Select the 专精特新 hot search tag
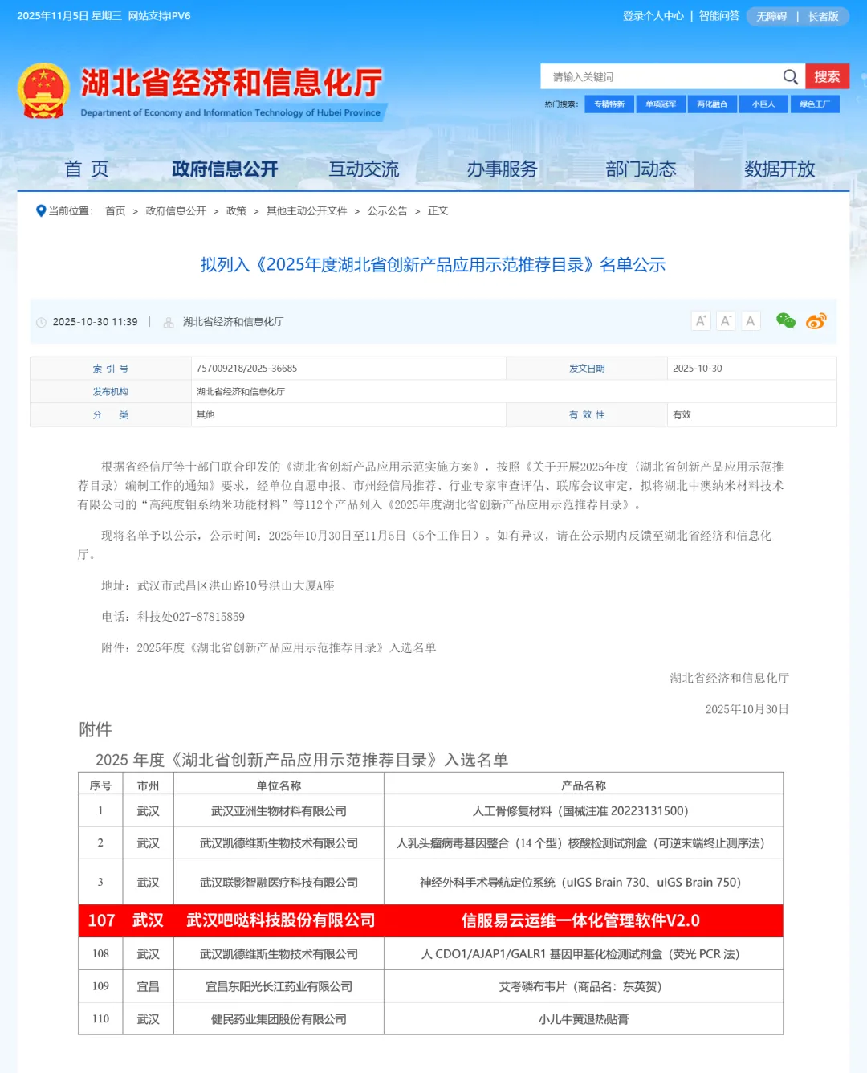 [x=609, y=104]
